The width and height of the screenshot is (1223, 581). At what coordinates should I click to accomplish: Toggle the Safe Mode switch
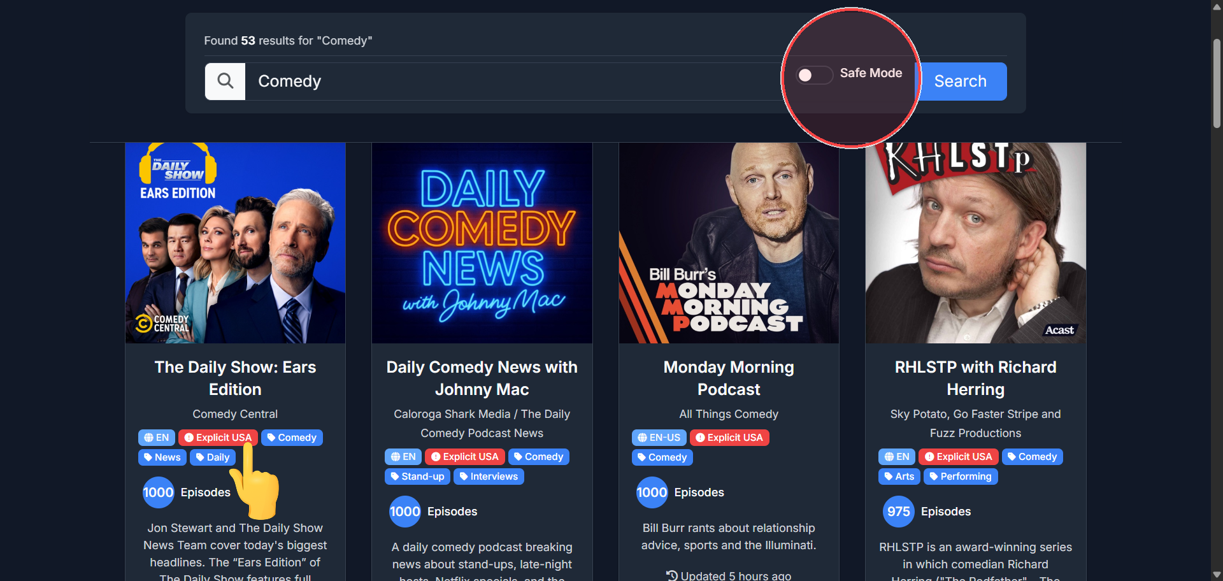pyautogui.click(x=813, y=75)
